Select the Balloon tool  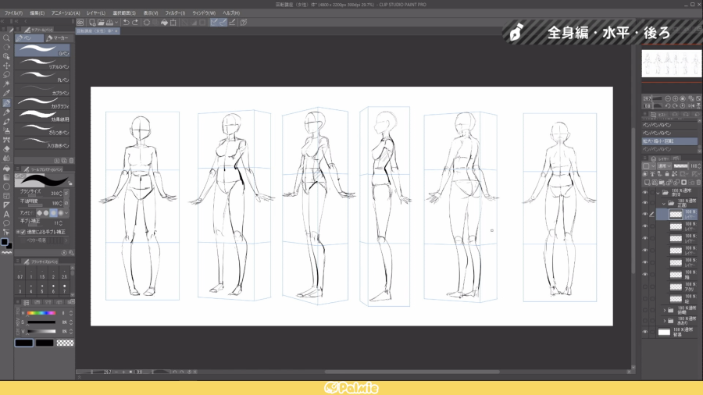tap(6, 223)
